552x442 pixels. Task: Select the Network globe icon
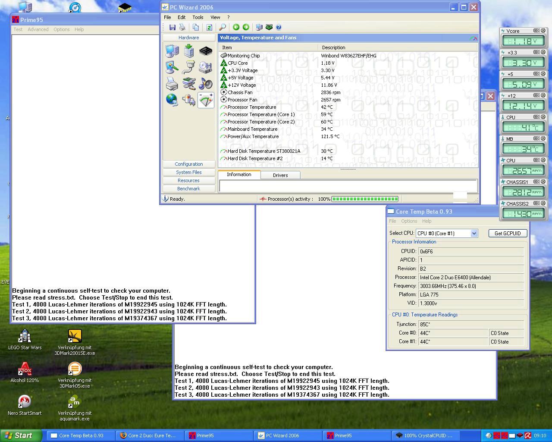pos(172,100)
